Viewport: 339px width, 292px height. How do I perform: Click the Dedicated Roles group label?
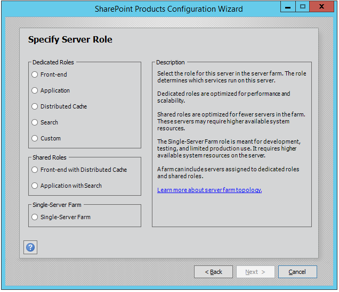click(53, 62)
